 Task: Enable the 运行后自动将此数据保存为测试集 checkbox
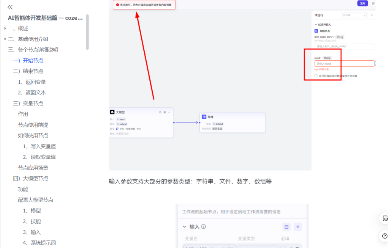click(316, 75)
